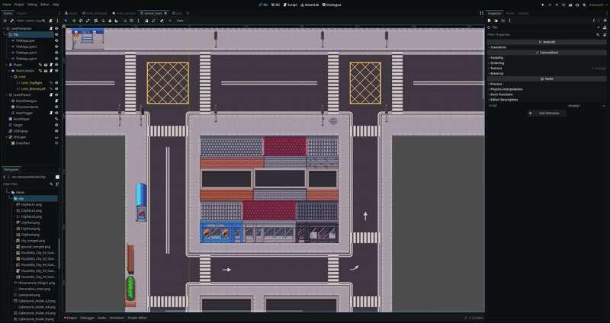Expand the Auto Translate section
The image size is (610, 323).
[547, 94]
